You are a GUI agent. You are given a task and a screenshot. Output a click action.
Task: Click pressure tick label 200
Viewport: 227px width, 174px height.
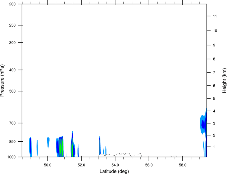(12, 4)
